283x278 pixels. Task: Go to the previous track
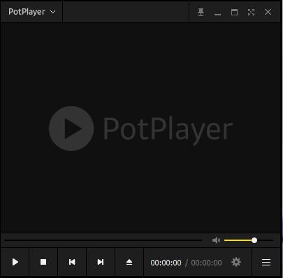[72, 262]
